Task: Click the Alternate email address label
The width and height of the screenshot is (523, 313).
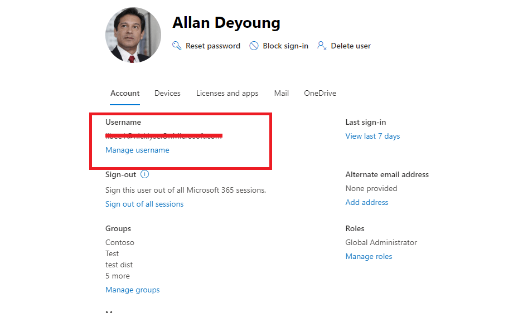Action: pos(387,174)
